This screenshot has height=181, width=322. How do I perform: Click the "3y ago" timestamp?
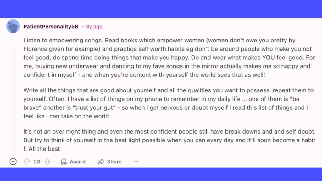94,27
